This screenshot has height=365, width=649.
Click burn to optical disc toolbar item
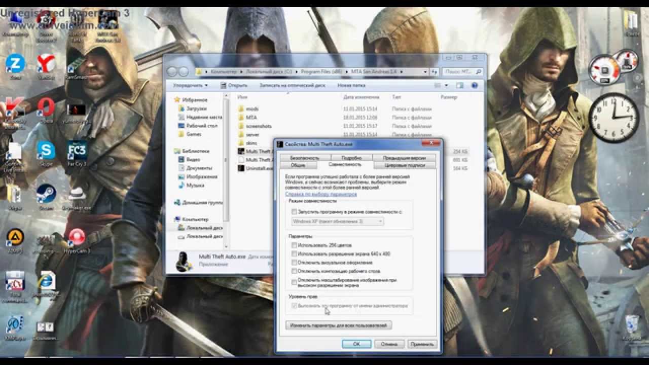tap(292, 86)
